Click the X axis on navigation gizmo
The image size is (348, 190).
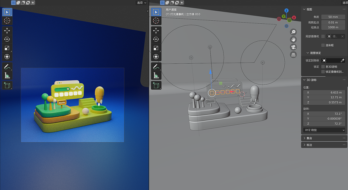click(294, 17)
